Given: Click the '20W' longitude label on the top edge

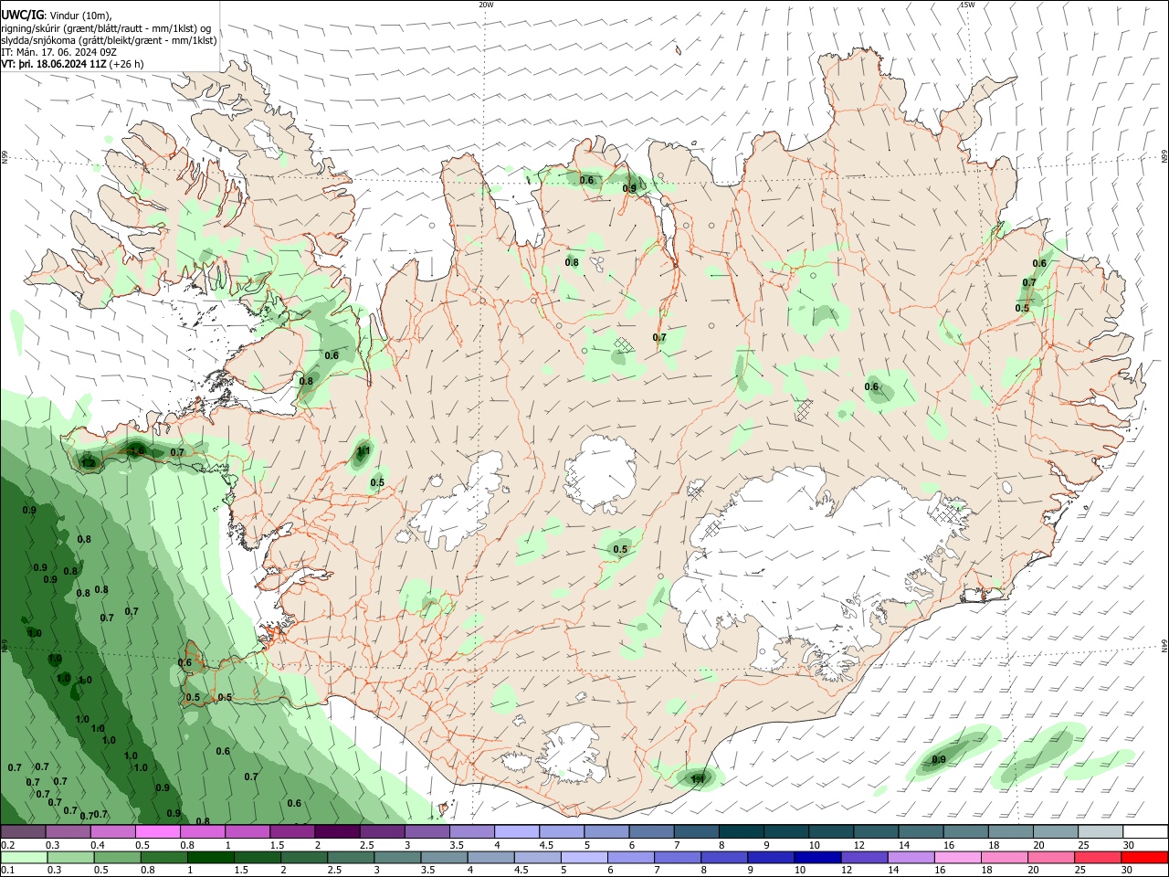Looking at the screenshot, I should pos(486,5).
